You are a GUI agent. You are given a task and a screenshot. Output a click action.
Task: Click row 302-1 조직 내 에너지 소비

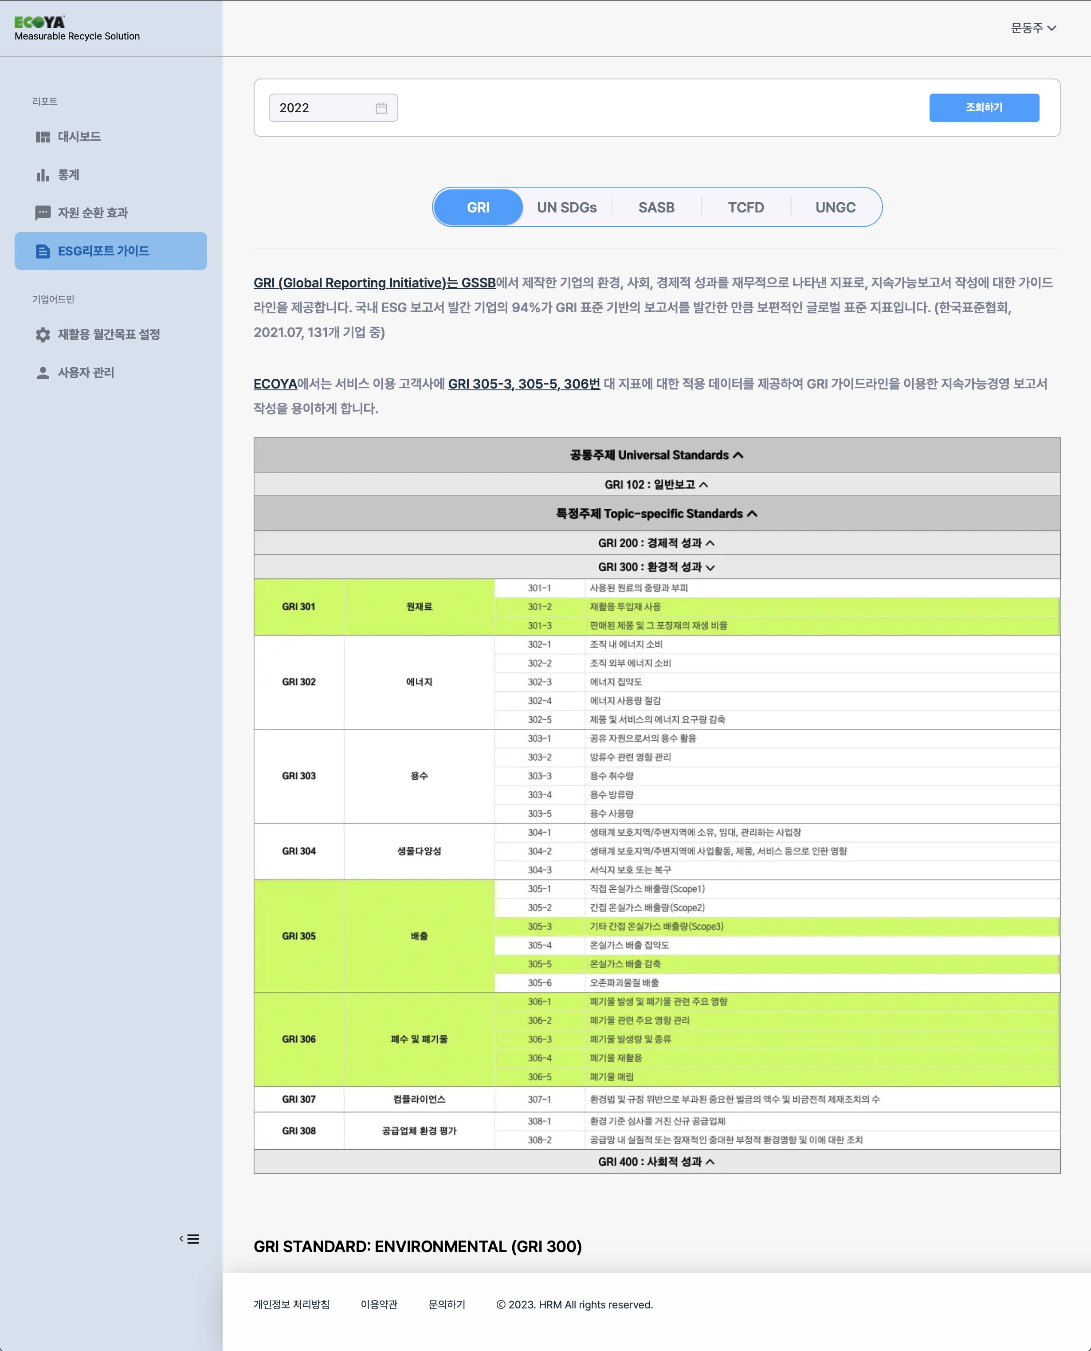pos(777,645)
